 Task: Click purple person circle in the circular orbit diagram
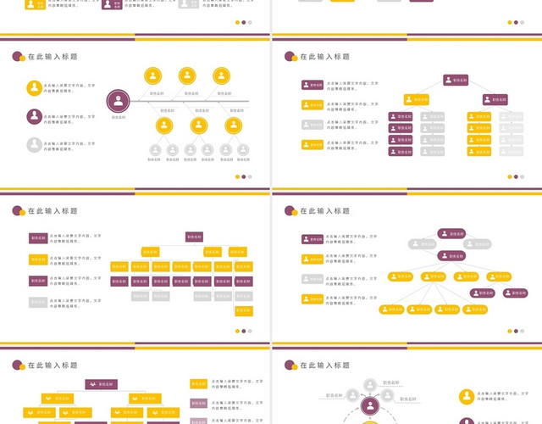click(x=370, y=405)
